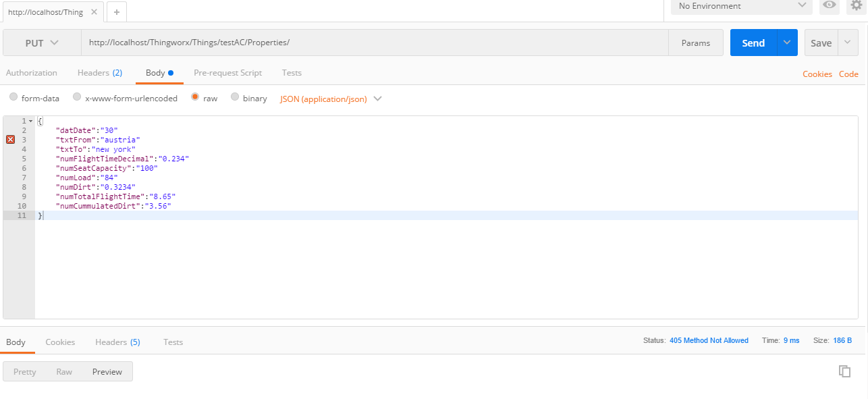Click into the request URL field

coord(375,43)
